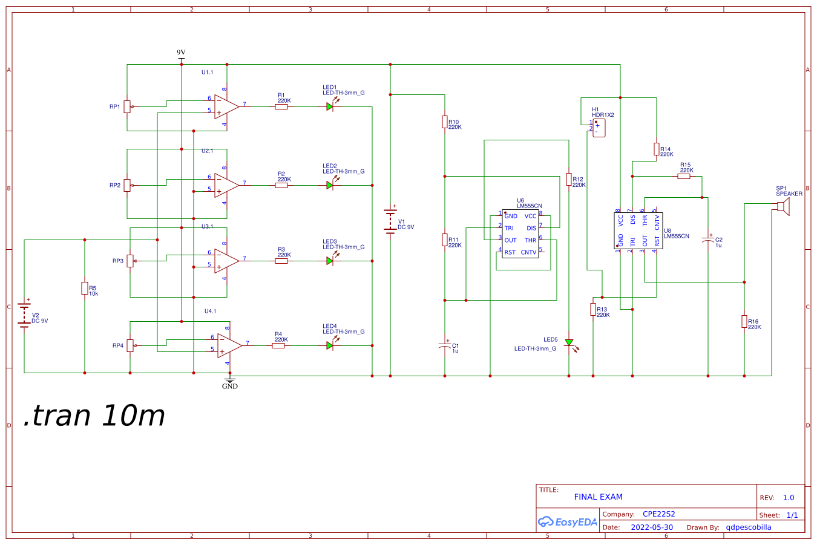Select the R5 10k resistor symbol
Viewport: 817px width, 545px height.
pos(84,288)
